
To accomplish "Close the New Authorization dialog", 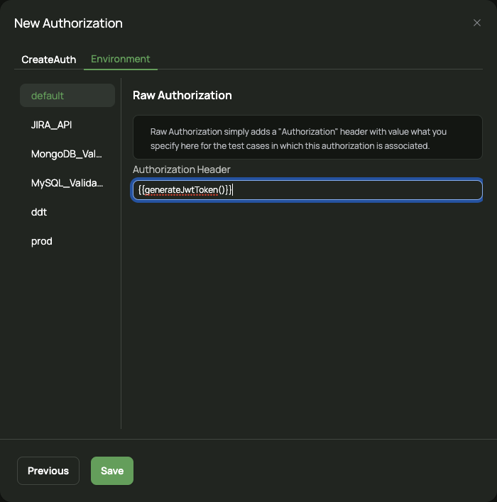I will point(477,23).
